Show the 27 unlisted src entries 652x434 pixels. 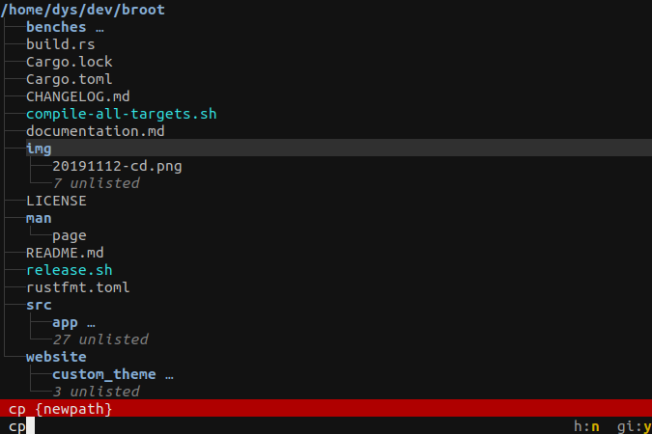click(x=100, y=339)
